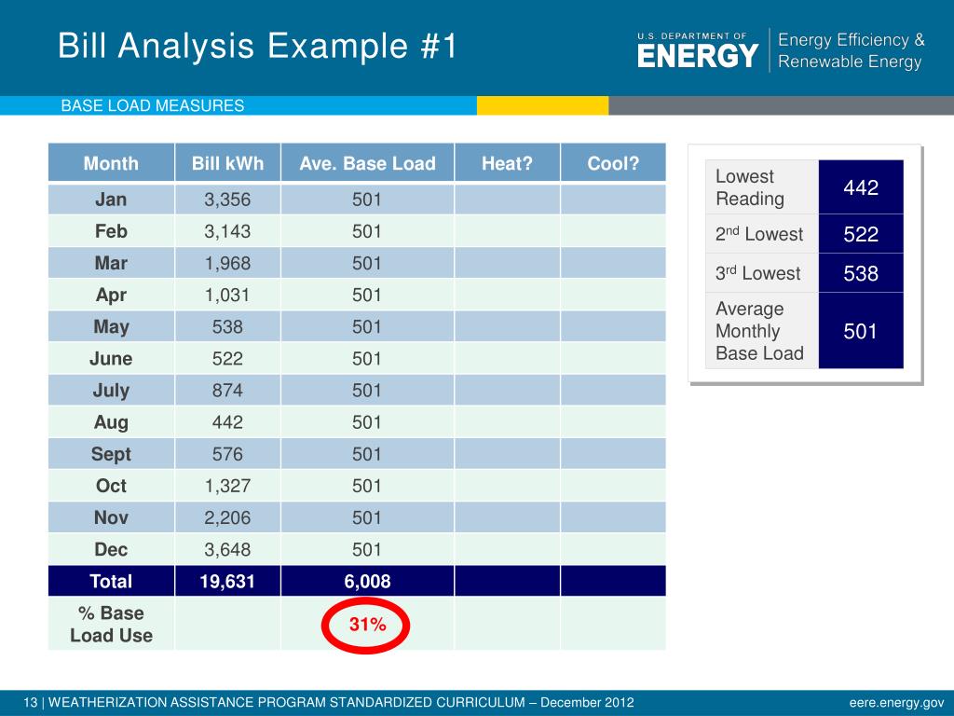Select the Aug row label

click(111, 422)
